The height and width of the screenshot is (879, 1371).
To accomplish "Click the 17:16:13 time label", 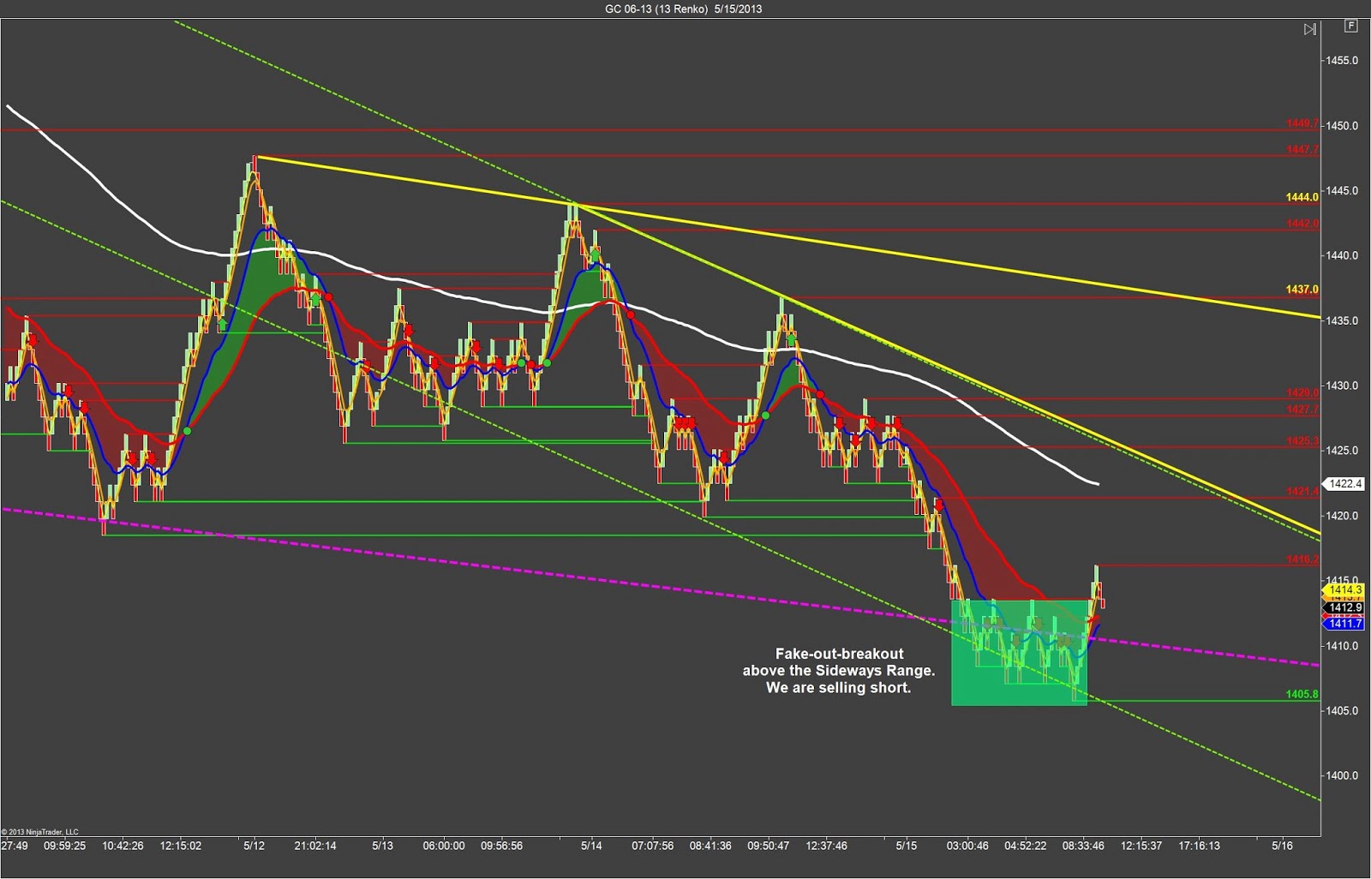I will [1199, 846].
